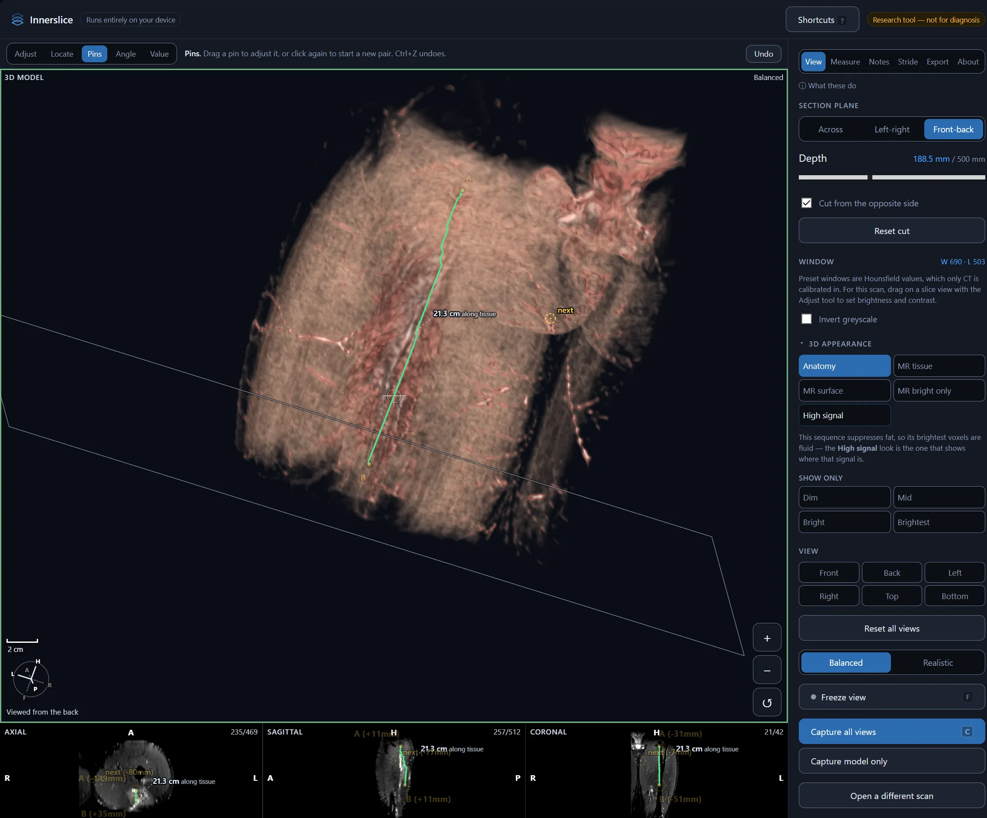Reset 3D rotation with circular arrow icon
Image resolution: width=987 pixels, height=818 pixels.
[x=767, y=703]
